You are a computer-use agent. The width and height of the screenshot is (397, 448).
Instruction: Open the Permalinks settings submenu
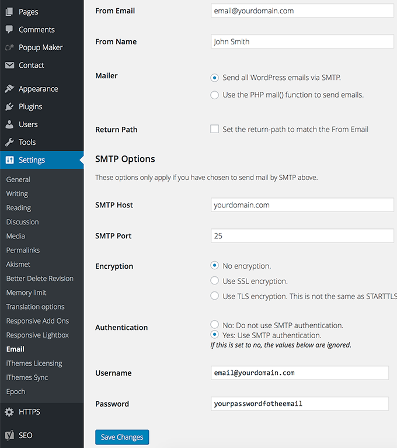(23, 250)
